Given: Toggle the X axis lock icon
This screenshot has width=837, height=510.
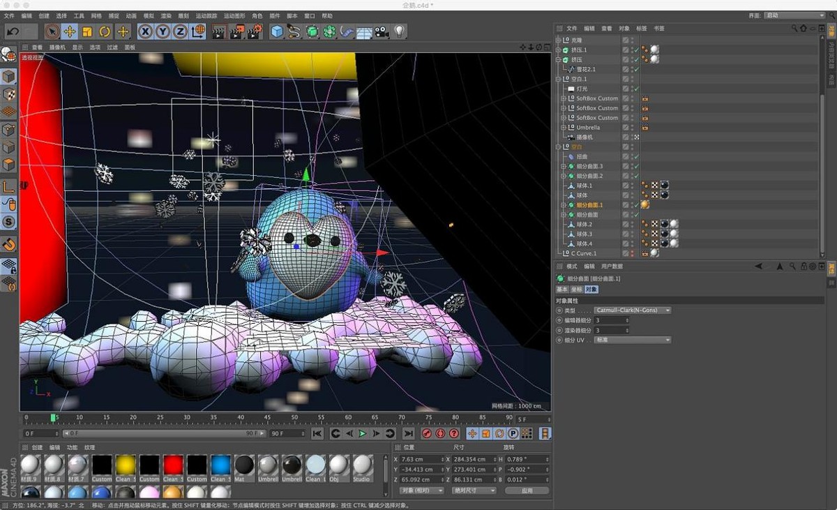Looking at the screenshot, I should pyautogui.click(x=145, y=31).
